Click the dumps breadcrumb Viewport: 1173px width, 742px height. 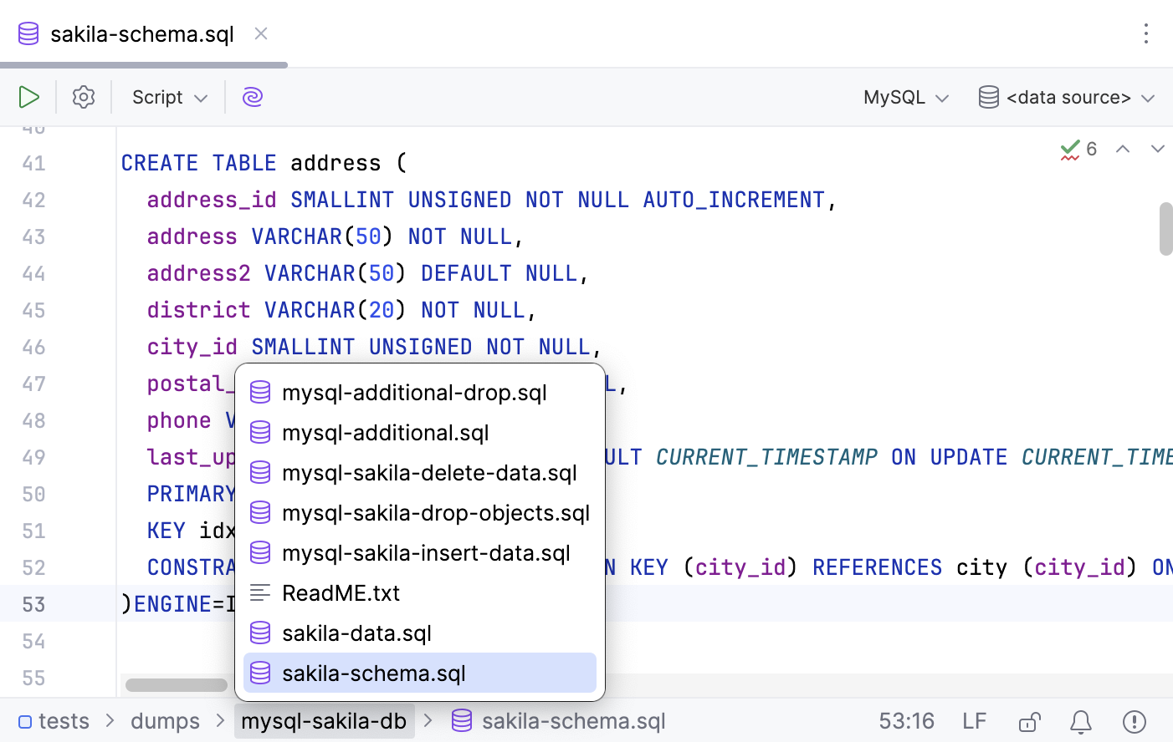(x=165, y=721)
